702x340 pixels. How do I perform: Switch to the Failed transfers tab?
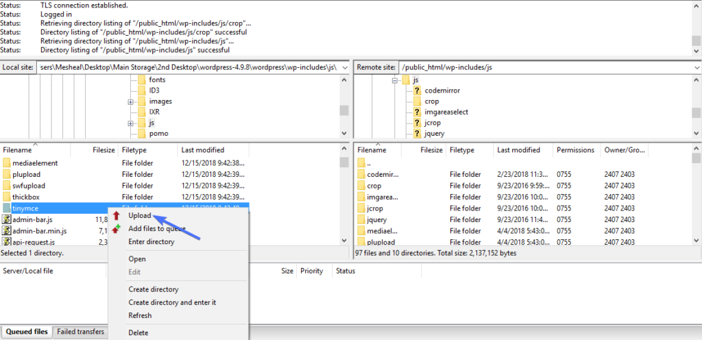(x=80, y=332)
